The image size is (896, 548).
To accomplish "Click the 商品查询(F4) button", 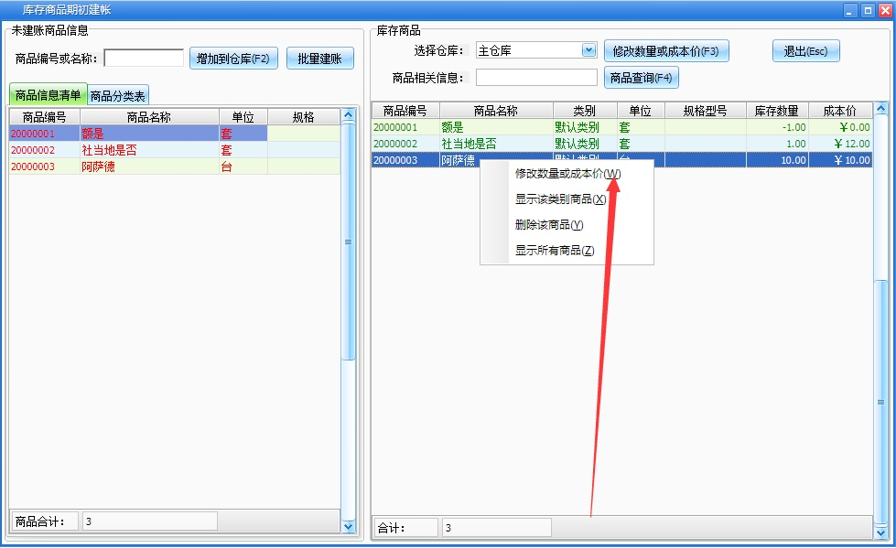I will [642, 77].
